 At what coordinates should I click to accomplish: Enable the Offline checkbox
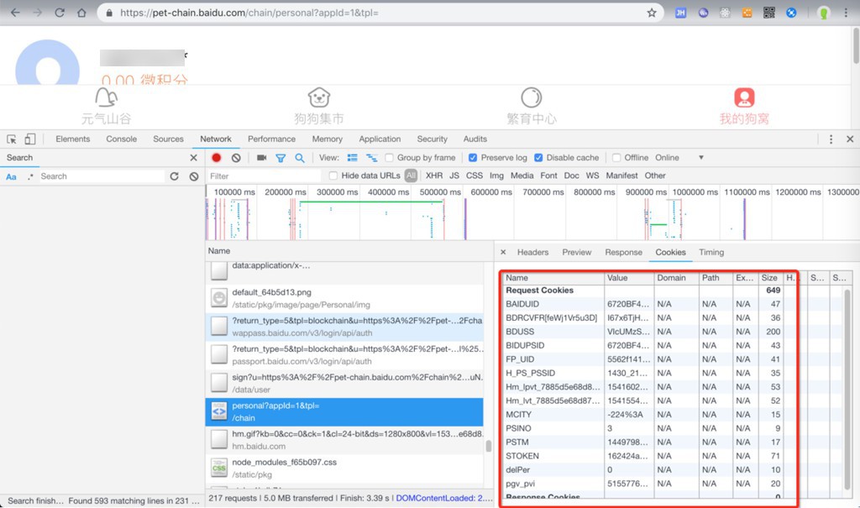(x=616, y=158)
